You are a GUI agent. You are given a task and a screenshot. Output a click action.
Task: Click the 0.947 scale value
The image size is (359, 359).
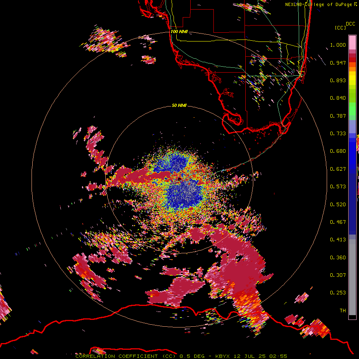(338, 63)
